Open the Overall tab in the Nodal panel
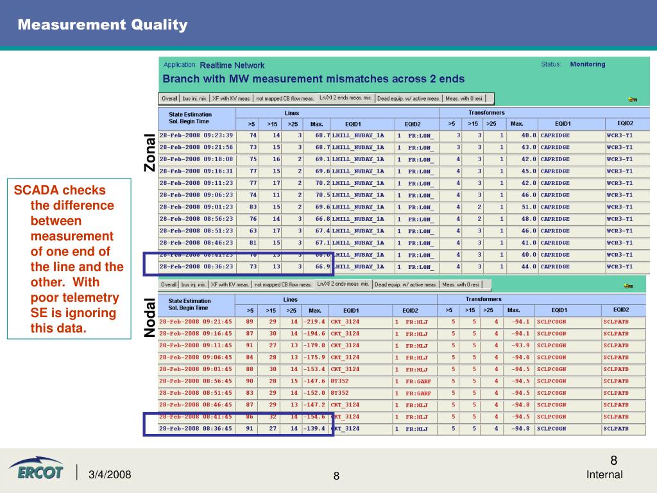This screenshot has height=493, width=657. pos(169,284)
